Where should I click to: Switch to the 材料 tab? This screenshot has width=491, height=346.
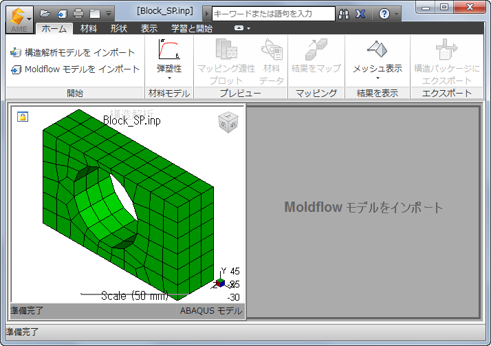click(x=89, y=29)
